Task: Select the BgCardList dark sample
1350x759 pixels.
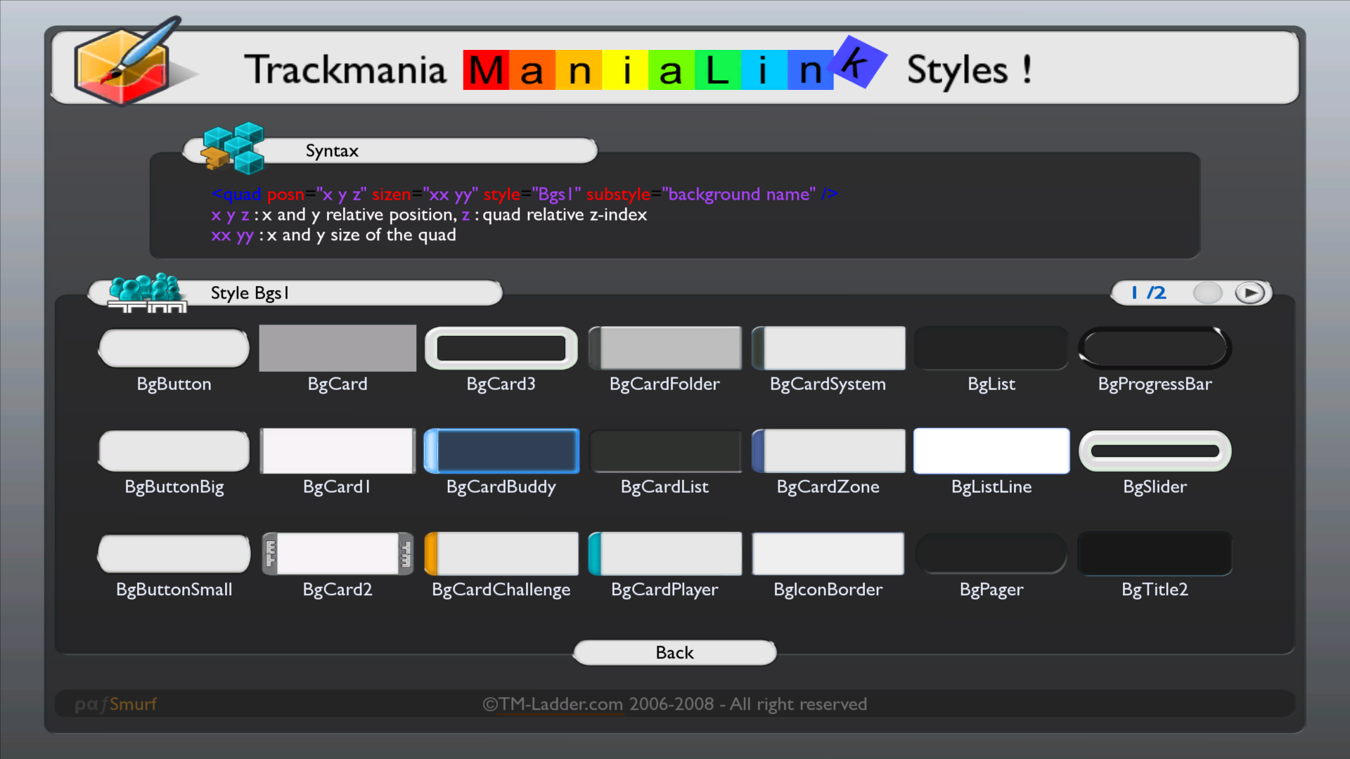Action: pyautogui.click(x=665, y=450)
